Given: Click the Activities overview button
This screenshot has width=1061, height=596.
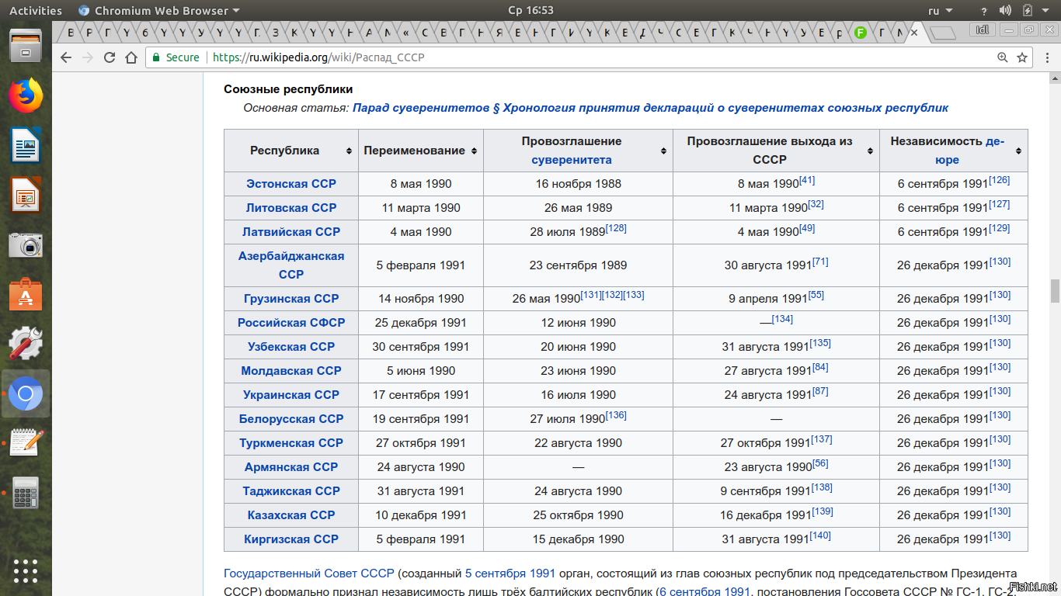Looking at the screenshot, I should pos(36,10).
